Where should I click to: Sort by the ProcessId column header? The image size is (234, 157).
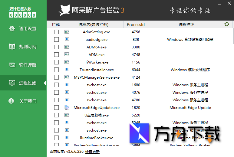point(136,25)
